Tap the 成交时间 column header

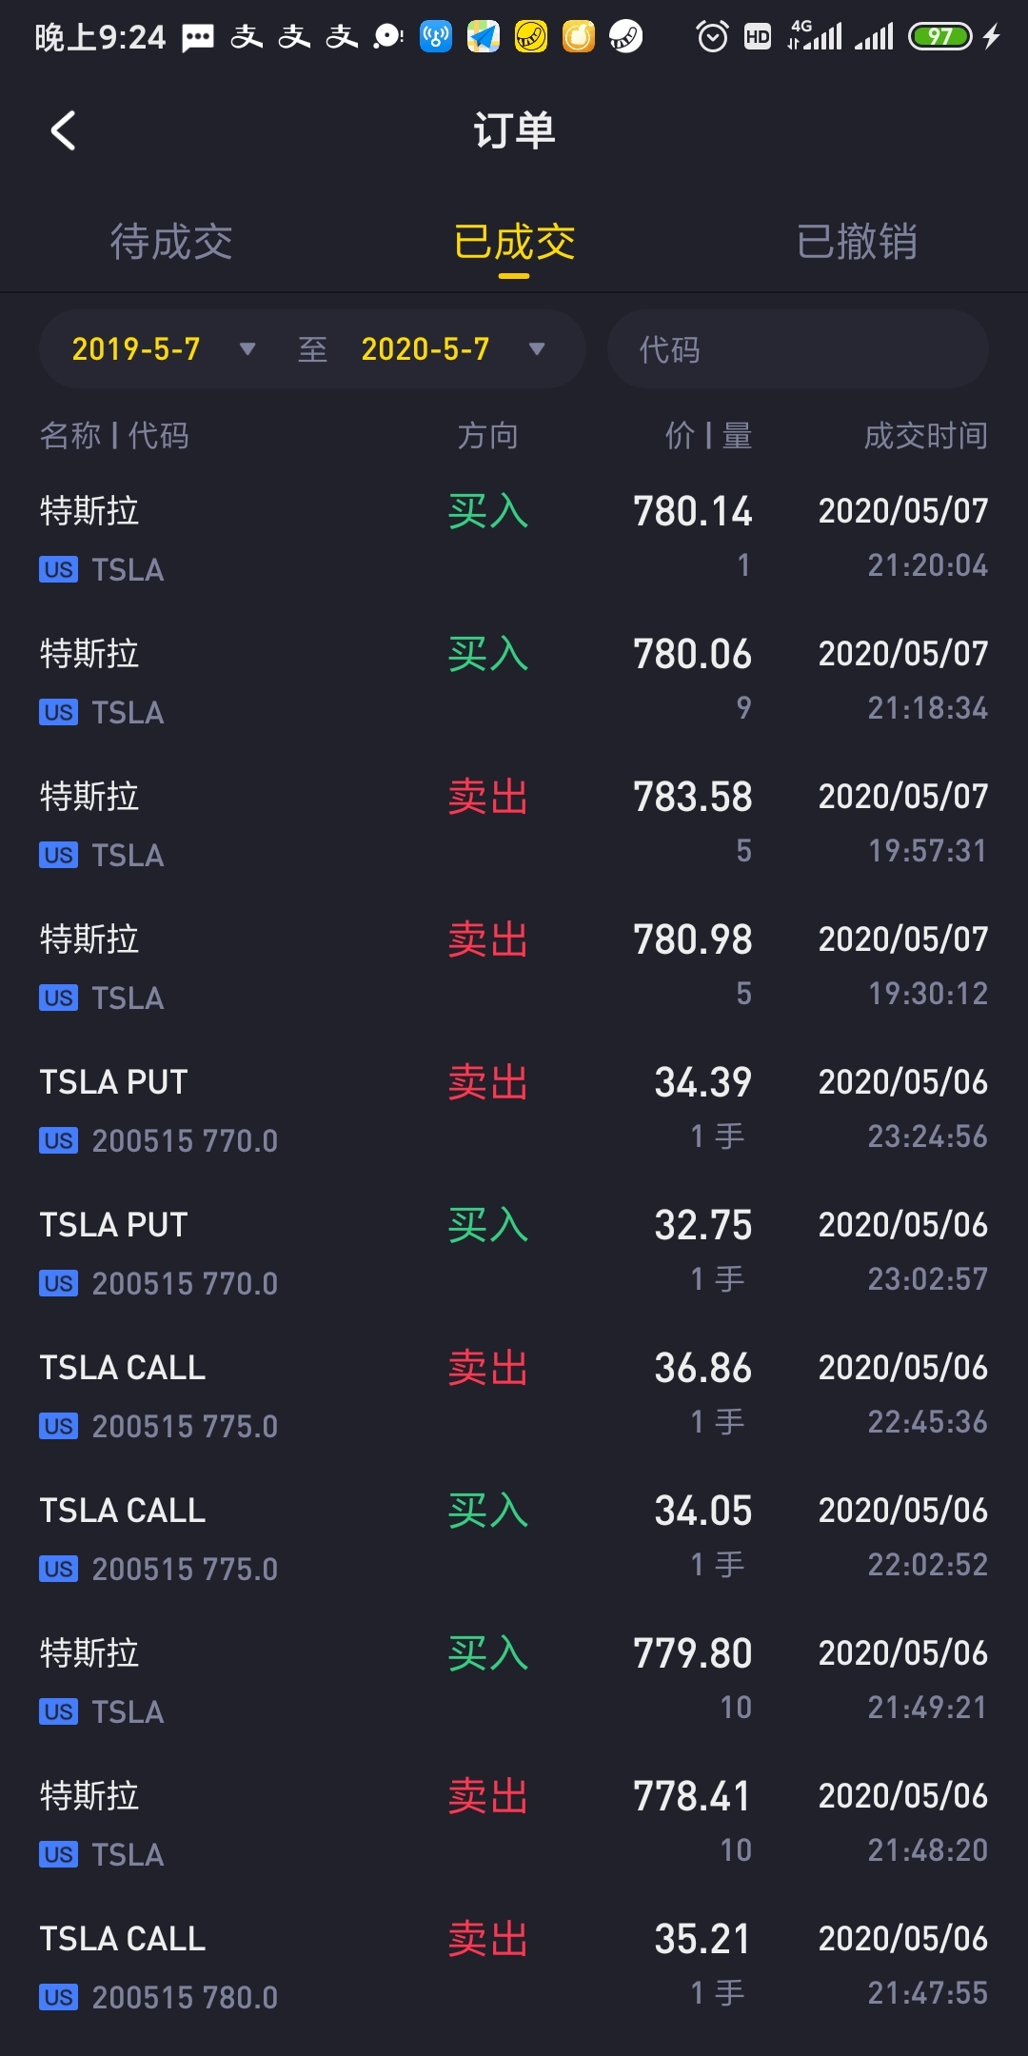tap(925, 436)
